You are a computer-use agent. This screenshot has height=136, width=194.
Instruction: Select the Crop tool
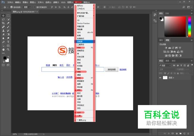3,23
